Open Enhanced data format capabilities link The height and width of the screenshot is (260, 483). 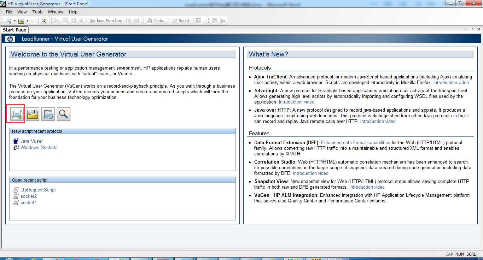tap(356, 142)
